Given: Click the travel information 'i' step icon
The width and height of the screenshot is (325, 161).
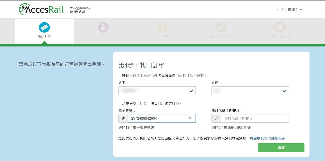Looking at the screenshot, I should pyautogui.click(x=162, y=27).
